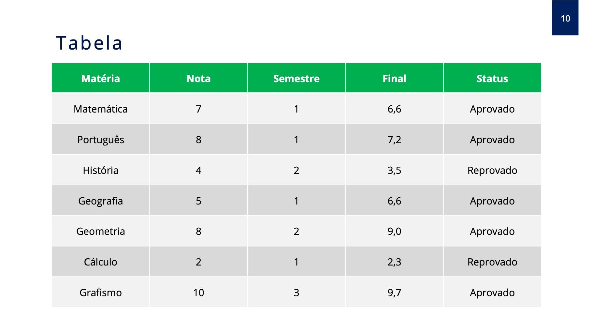Click the slide title "Tabela"
The width and height of the screenshot is (593, 334).
point(89,43)
